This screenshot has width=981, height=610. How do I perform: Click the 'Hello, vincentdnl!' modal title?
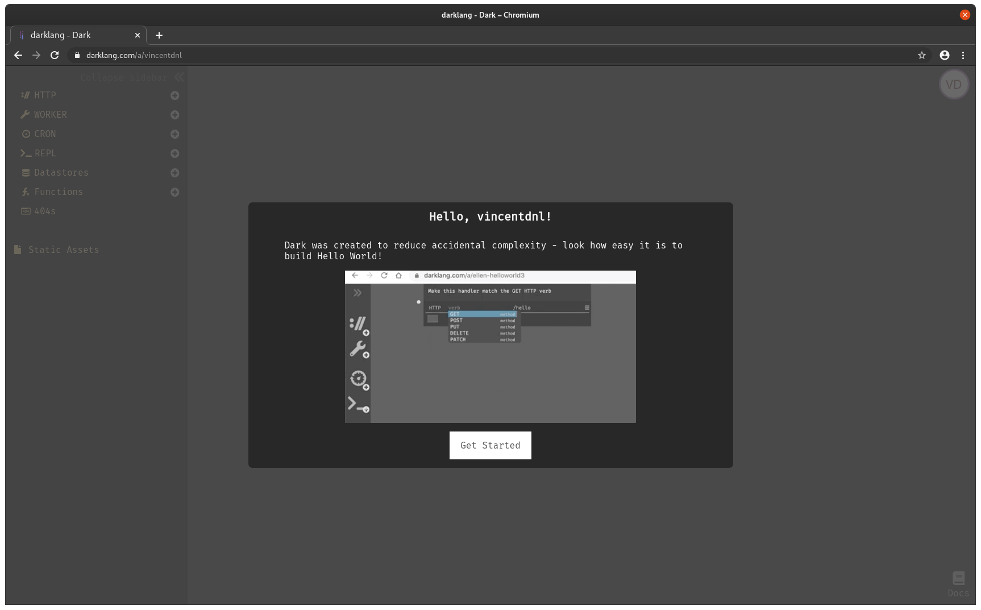coord(490,217)
